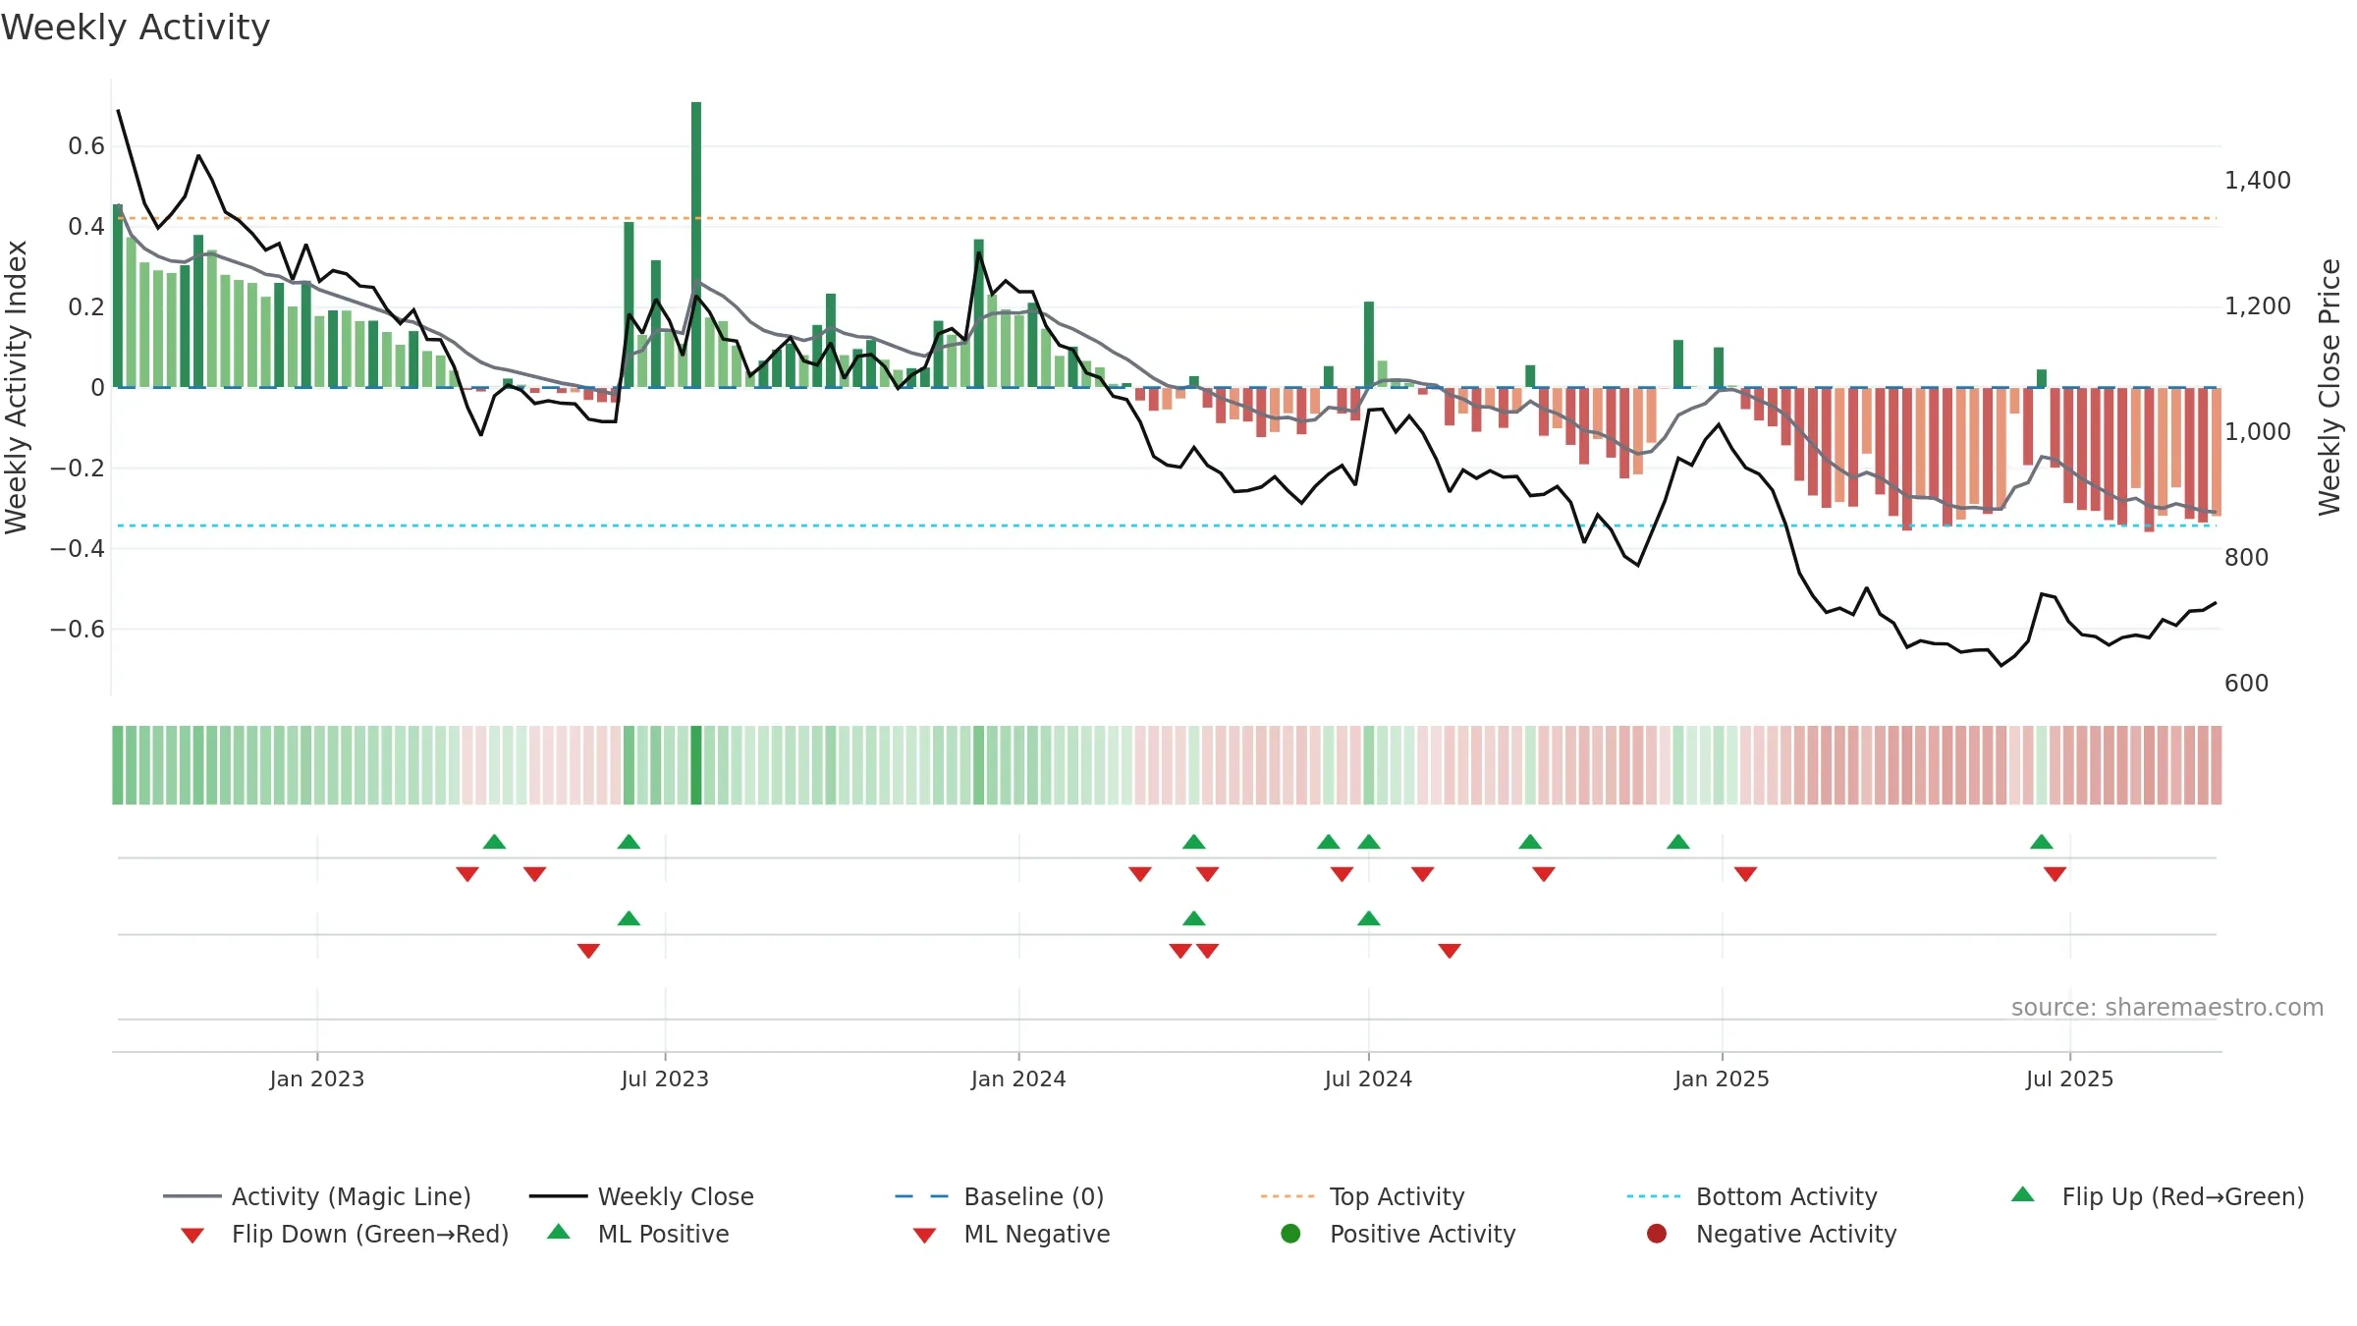Click the 'Weekly Close Price' axis title
This screenshot has height=1326, width=2357.
tap(2330, 387)
